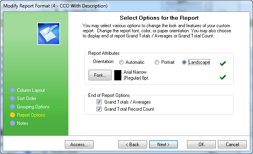Click the report wizard paper icon
Viewport: 253px width, 154px height.
pos(49,33)
